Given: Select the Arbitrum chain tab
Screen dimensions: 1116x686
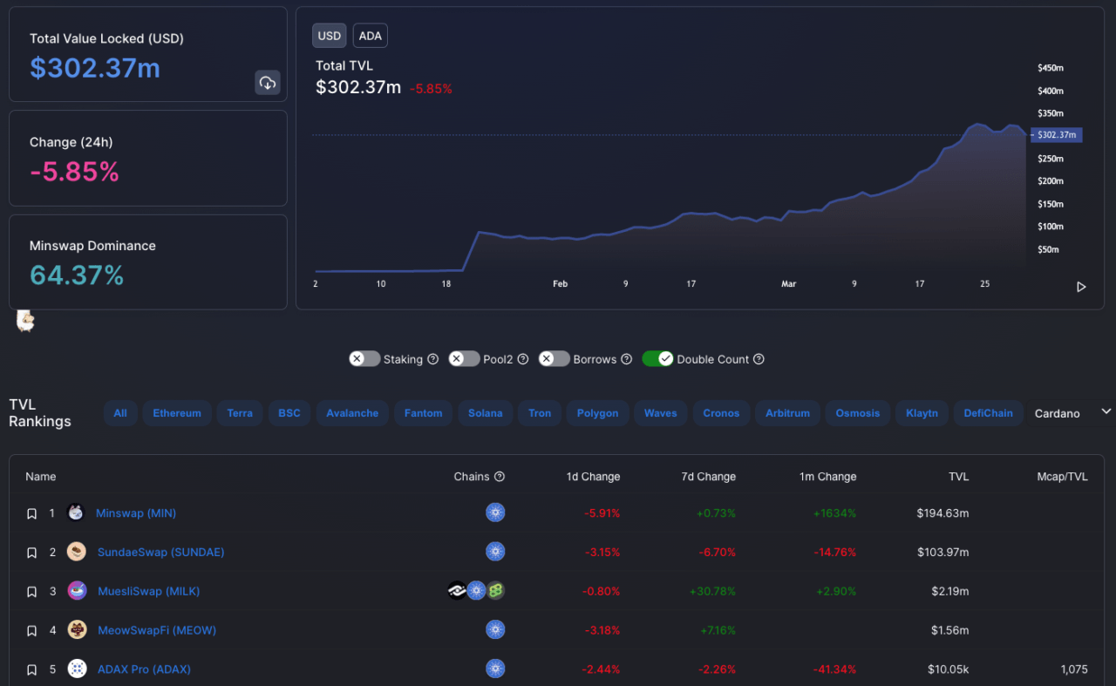Looking at the screenshot, I should tap(788, 413).
